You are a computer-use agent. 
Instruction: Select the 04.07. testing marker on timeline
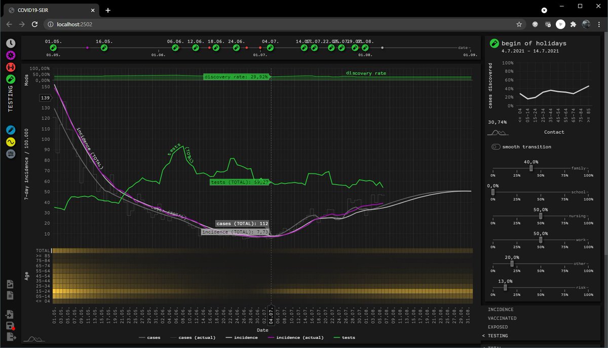(x=270, y=48)
